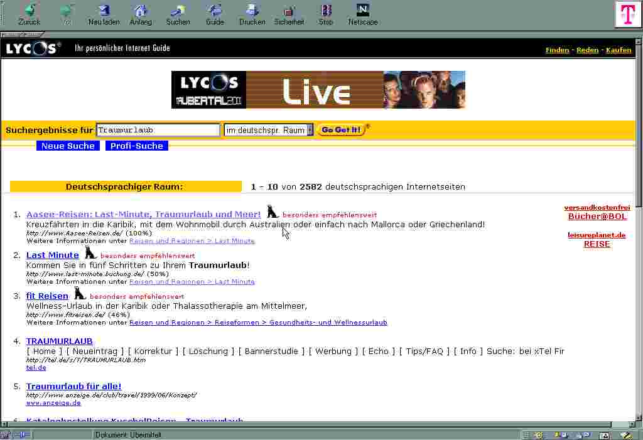Open the Profi-Suche advanced search
The height and width of the screenshot is (440, 643).
click(136, 146)
